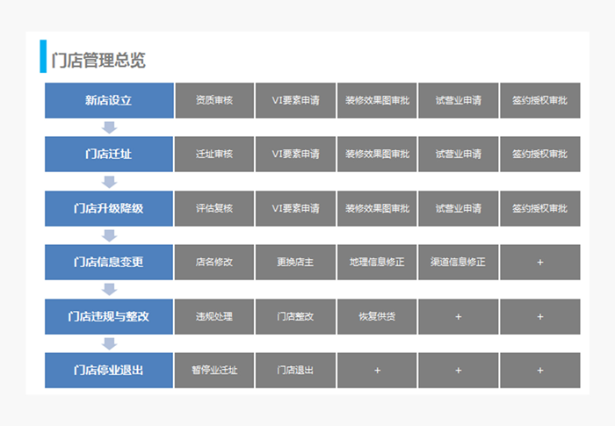Select the 违规处理 cell
Image resolution: width=615 pixels, height=426 pixels.
pos(214,316)
